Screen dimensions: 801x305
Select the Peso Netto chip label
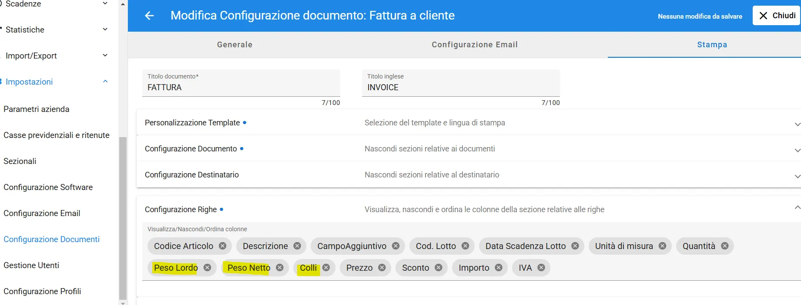tap(249, 268)
